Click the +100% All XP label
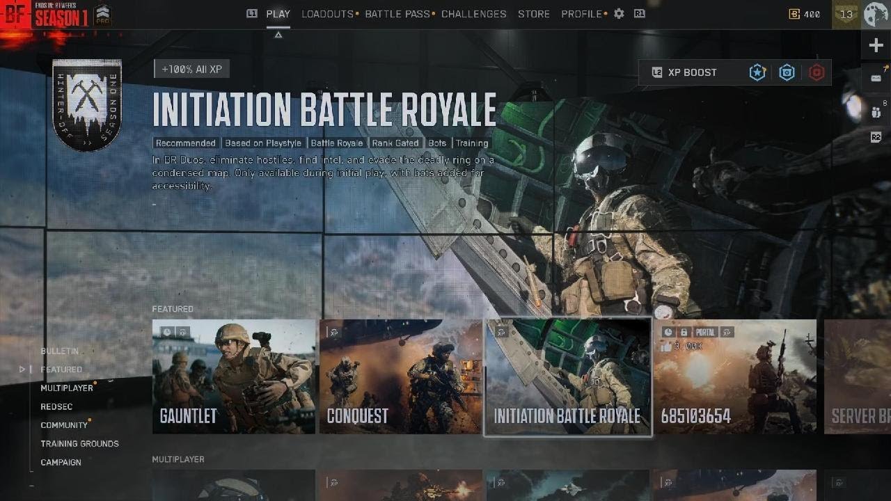Image resolution: width=891 pixels, height=501 pixels. point(191,70)
